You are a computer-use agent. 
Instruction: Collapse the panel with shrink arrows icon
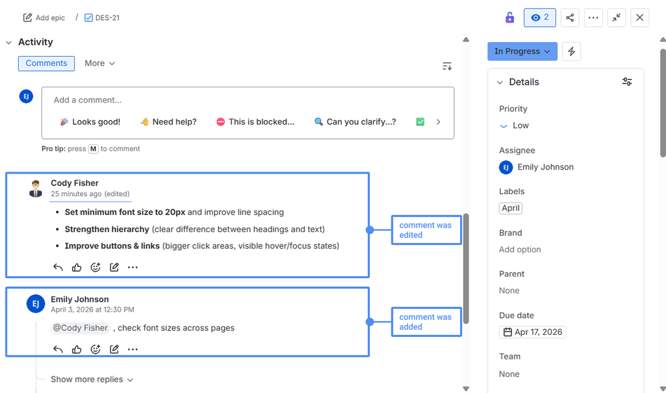tap(617, 17)
